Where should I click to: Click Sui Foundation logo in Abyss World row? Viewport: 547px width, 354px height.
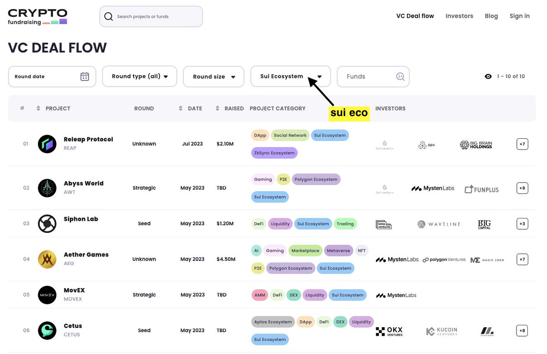pyautogui.click(x=384, y=189)
